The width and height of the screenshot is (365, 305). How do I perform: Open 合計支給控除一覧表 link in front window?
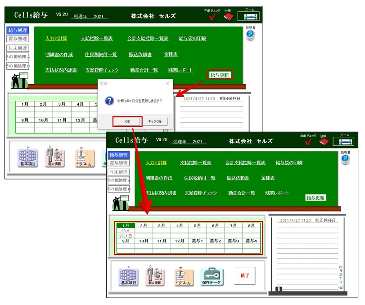[245, 162]
